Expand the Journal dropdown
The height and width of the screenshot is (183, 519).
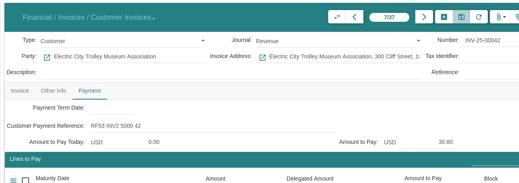tap(419, 41)
